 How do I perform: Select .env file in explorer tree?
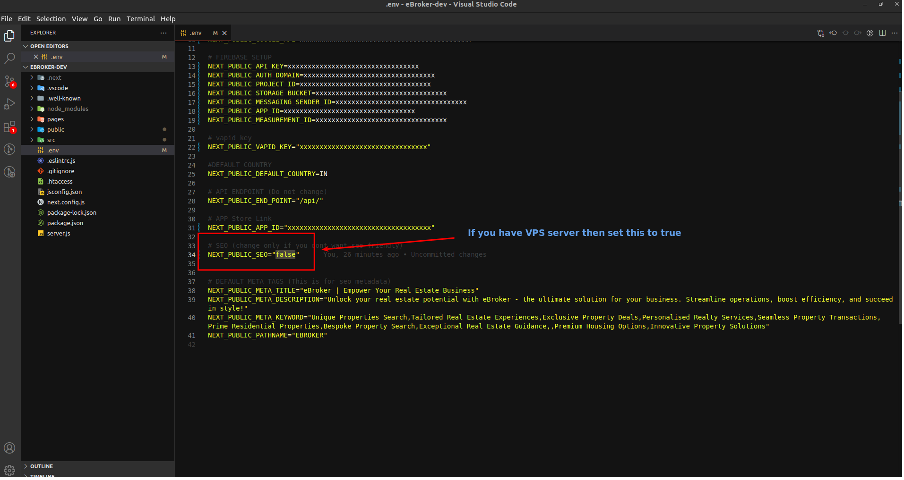tap(98, 150)
